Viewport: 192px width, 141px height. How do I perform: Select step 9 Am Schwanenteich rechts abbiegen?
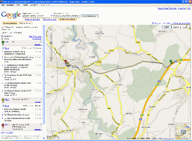click(22, 119)
